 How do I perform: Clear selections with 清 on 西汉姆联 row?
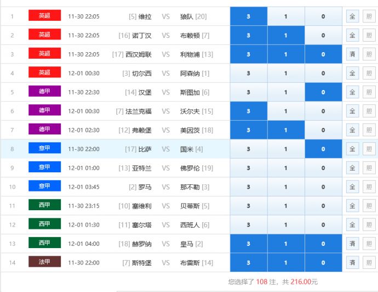(x=352, y=54)
